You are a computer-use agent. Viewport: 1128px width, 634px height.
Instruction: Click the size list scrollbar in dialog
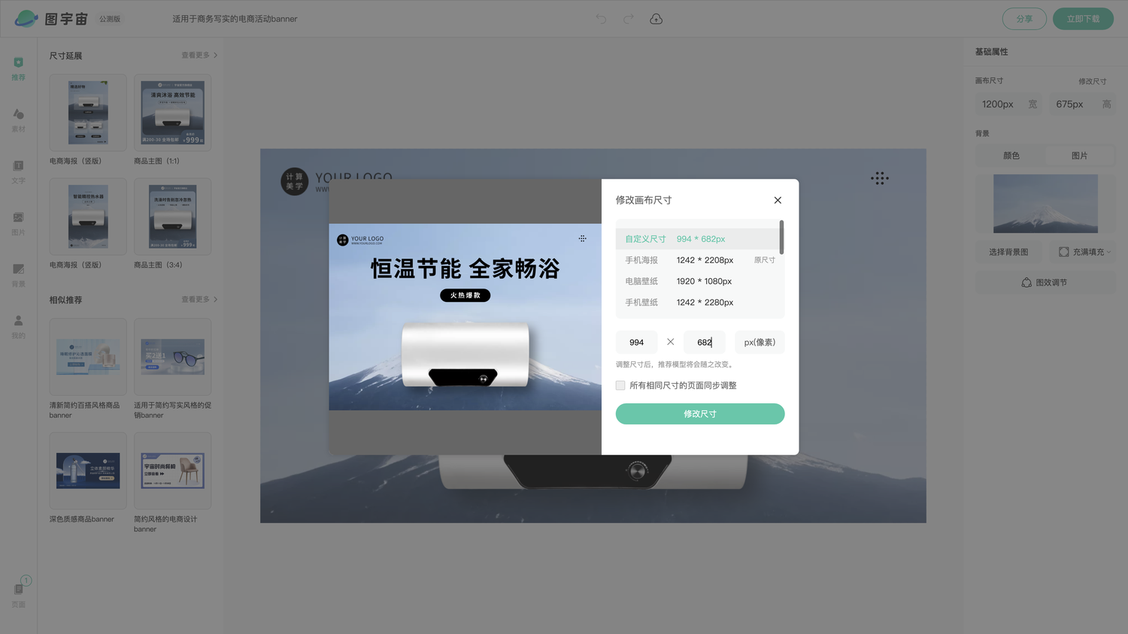(x=781, y=237)
